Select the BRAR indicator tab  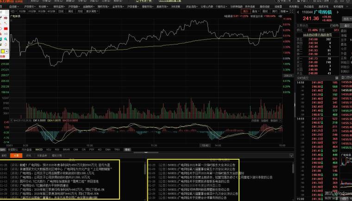click(66, 150)
